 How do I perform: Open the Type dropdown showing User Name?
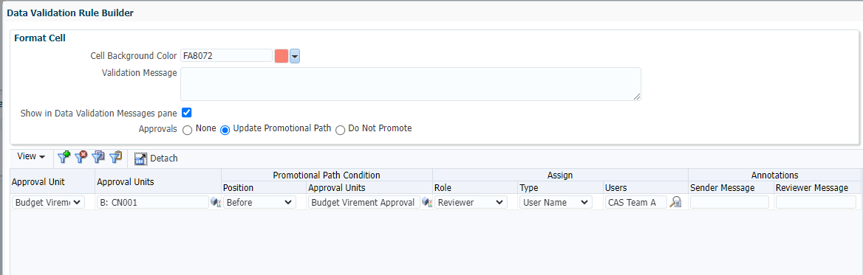point(556,202)
